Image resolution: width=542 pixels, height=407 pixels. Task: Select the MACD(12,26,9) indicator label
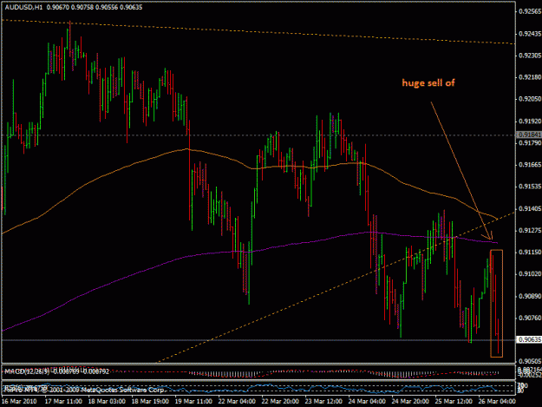pyautogui.click(x=27, y=371)
